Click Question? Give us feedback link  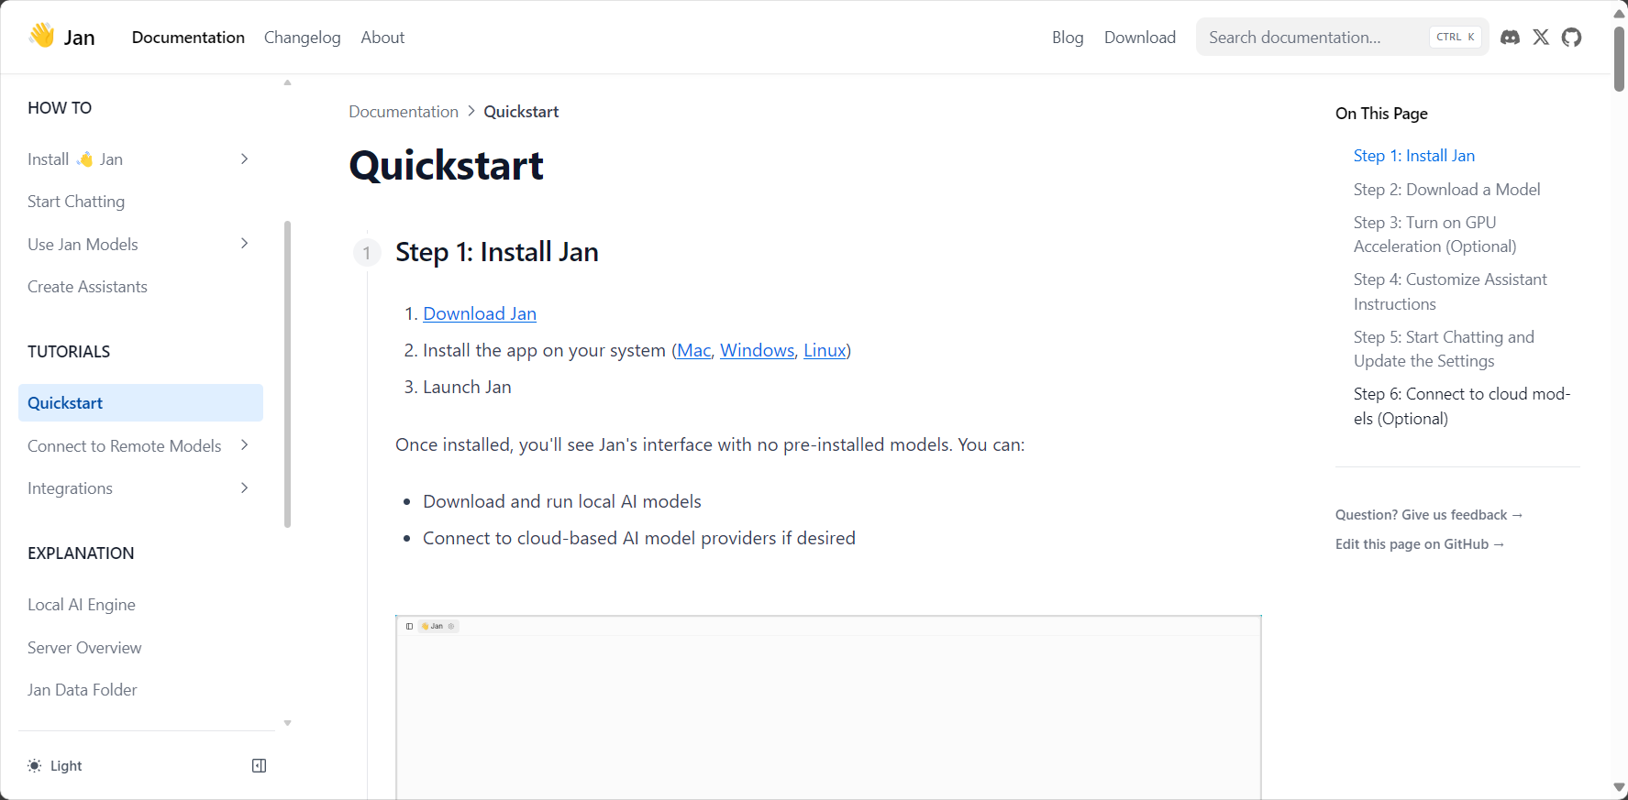click(1429, 515)
